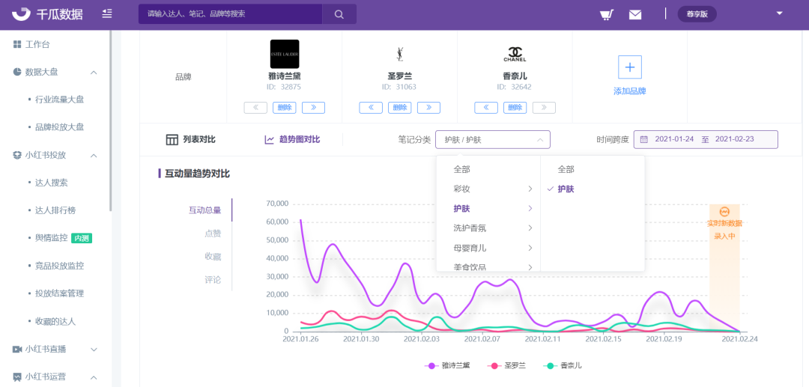Click the Chanel 香奈儿 brand logo

pyautogui.click(x=515, y=54)
